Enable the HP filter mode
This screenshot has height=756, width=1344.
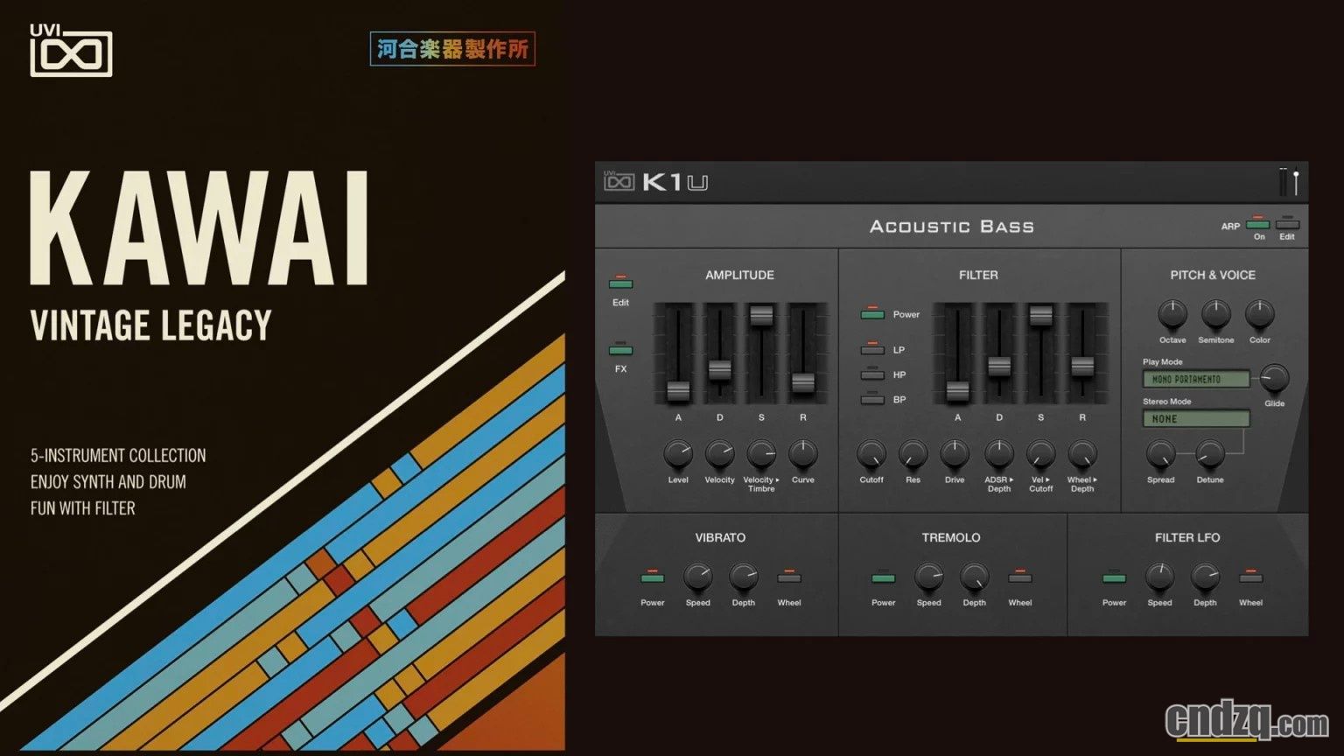point(872,374)
